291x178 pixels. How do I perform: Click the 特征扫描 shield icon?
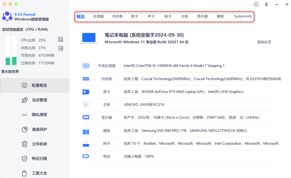pyautogui.click(x=25, y=159)
